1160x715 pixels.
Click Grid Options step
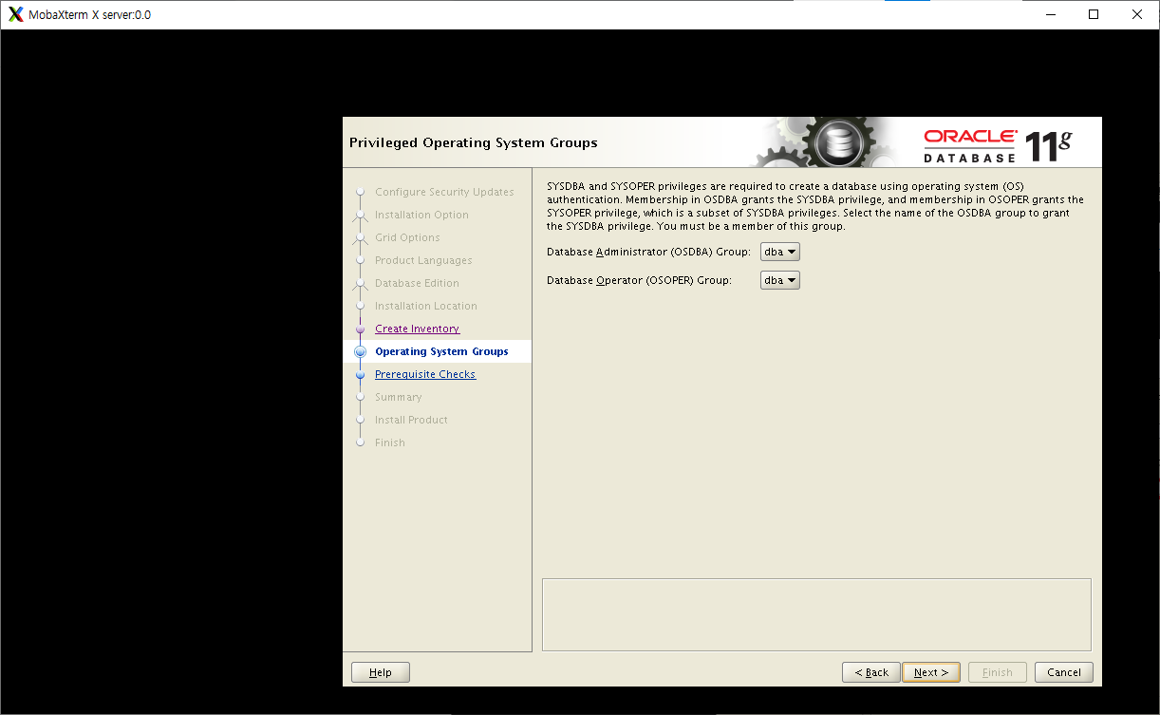(407, 237)
